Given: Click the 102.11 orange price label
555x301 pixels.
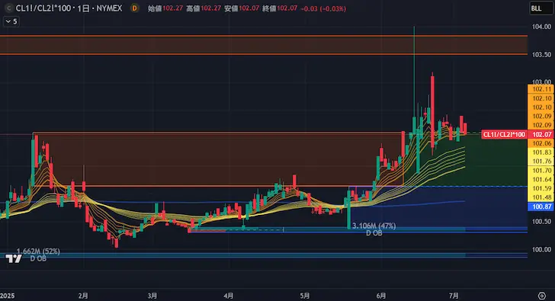Looking at the screenshot, I should (541, 89).
